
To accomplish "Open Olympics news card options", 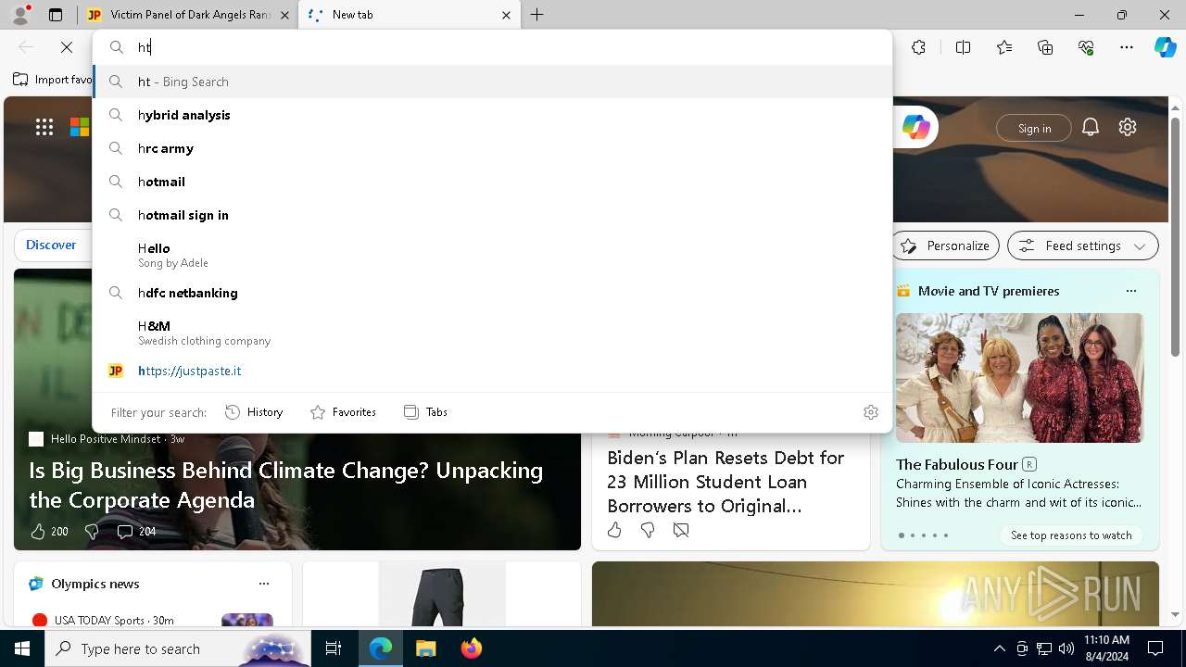I will 264,584.
